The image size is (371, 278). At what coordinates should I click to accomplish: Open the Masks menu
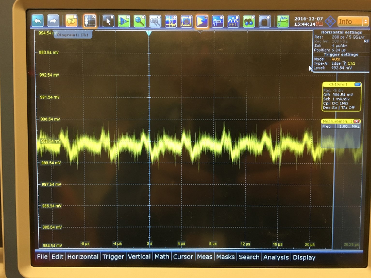click(x=226, y=257)
